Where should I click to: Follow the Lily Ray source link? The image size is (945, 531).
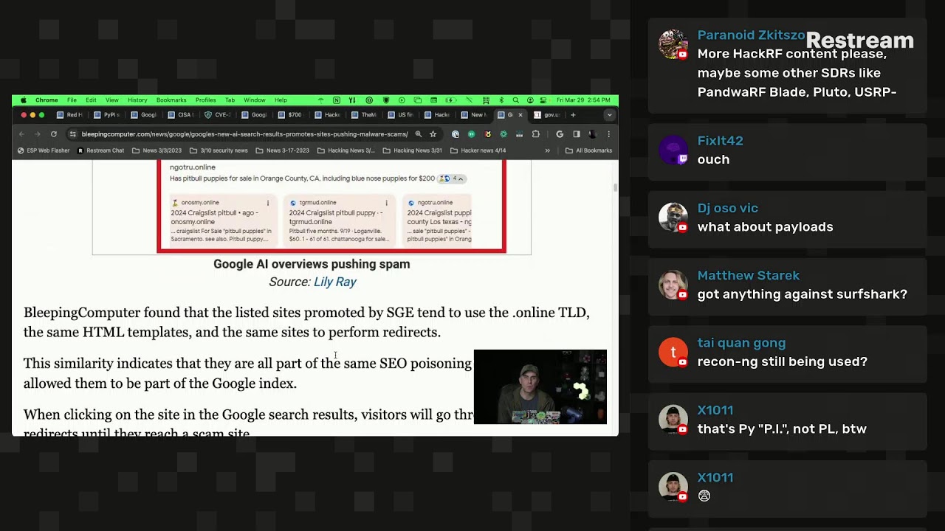pos(335,282)
